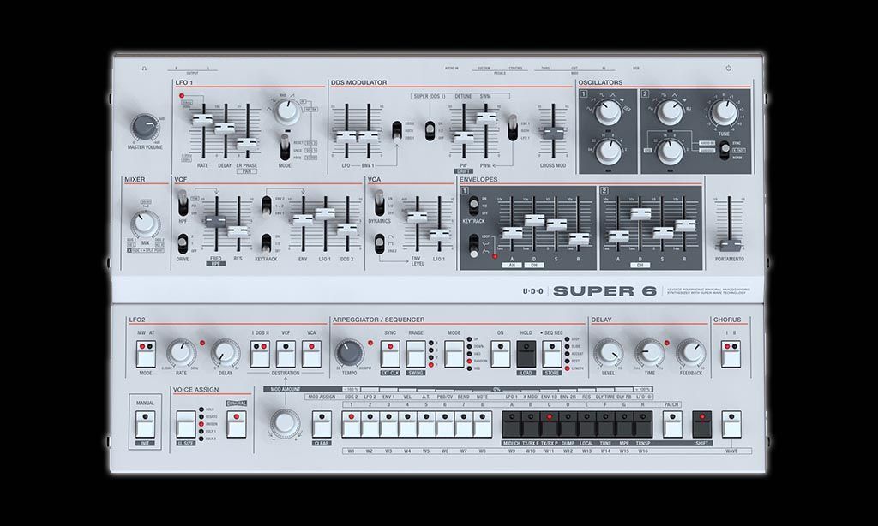Flip the VCF Keytrack switch

point(266,244)
